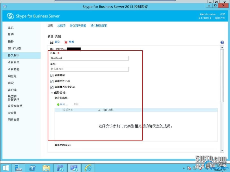Click the version number 6.0.9319.0
The image size is (230, 172).
pyautogui.click(x=205, y=18)
